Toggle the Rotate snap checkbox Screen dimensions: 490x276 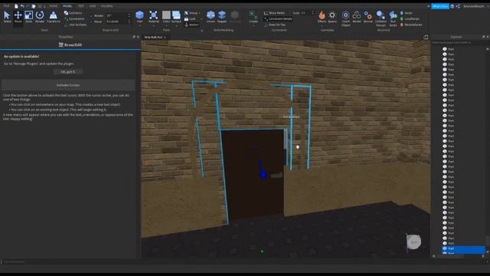click(x=91, y=15)
